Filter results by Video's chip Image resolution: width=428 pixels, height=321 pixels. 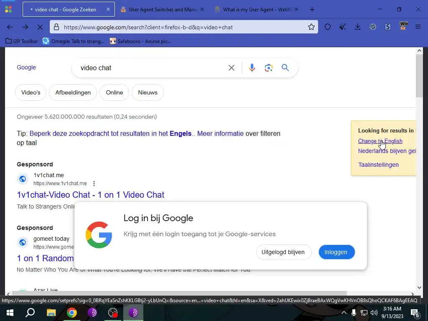click(31, 92)
